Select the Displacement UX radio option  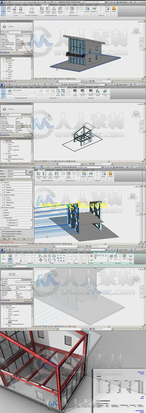click(7, 220)
